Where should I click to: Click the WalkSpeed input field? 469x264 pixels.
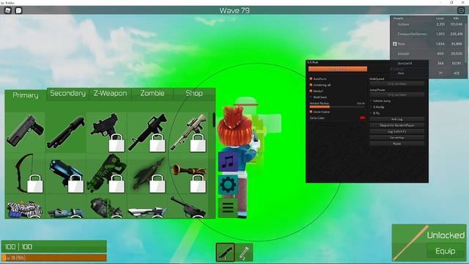397,84
